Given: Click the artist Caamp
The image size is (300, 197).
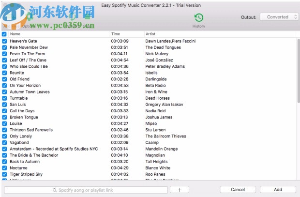Looking at the screenshot, I should coord(152,142).
